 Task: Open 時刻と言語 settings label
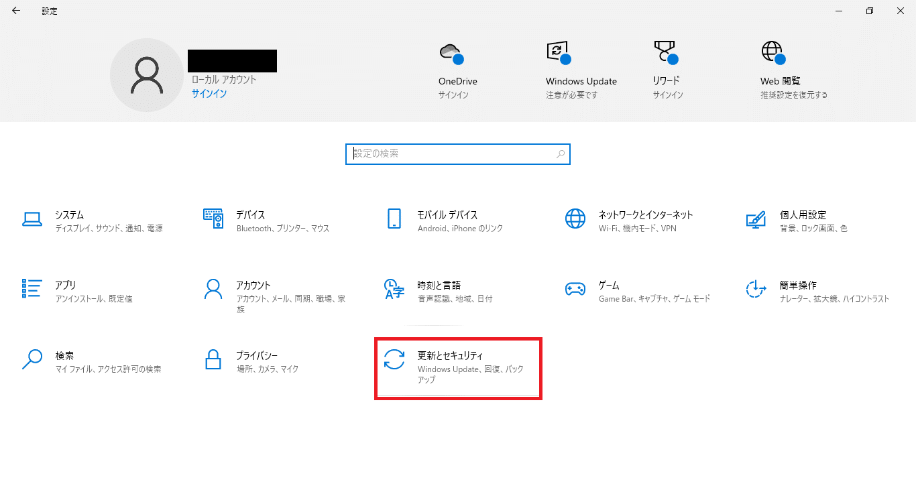tap(439, 286)
